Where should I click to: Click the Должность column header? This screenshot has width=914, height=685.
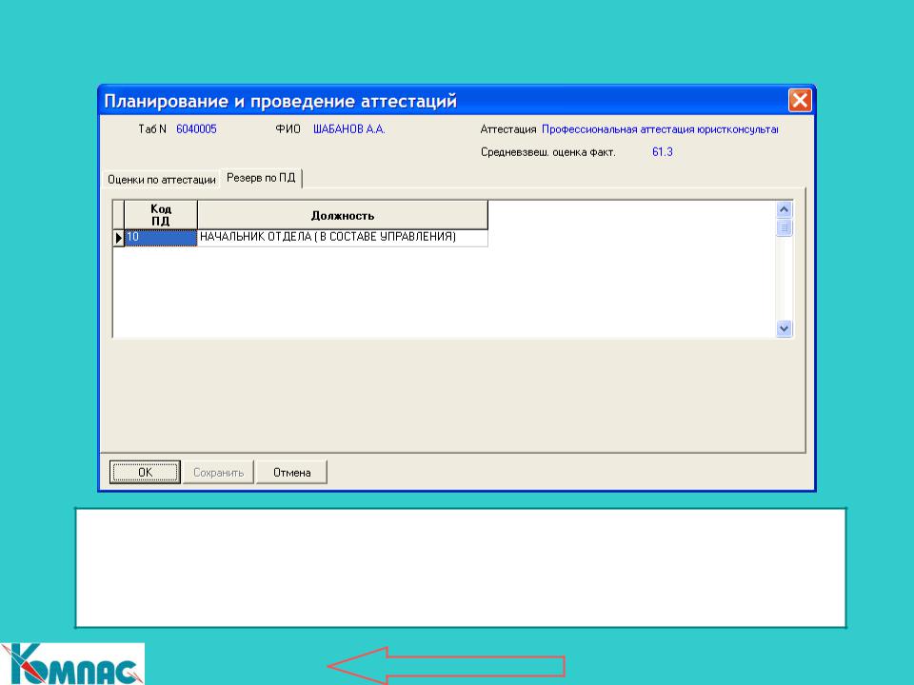(x=343, y=215)
